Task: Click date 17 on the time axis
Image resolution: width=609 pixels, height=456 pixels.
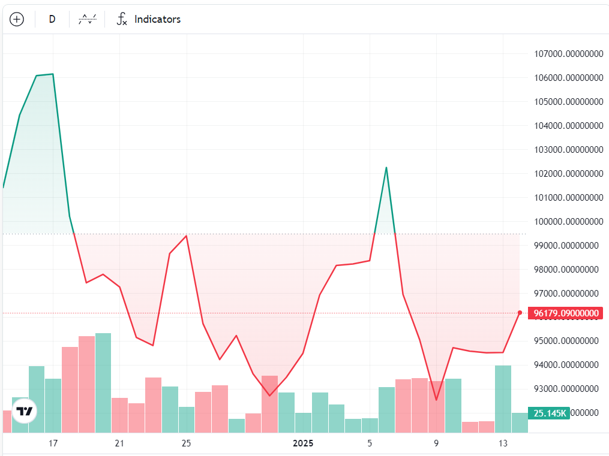Action: [53, 443]
